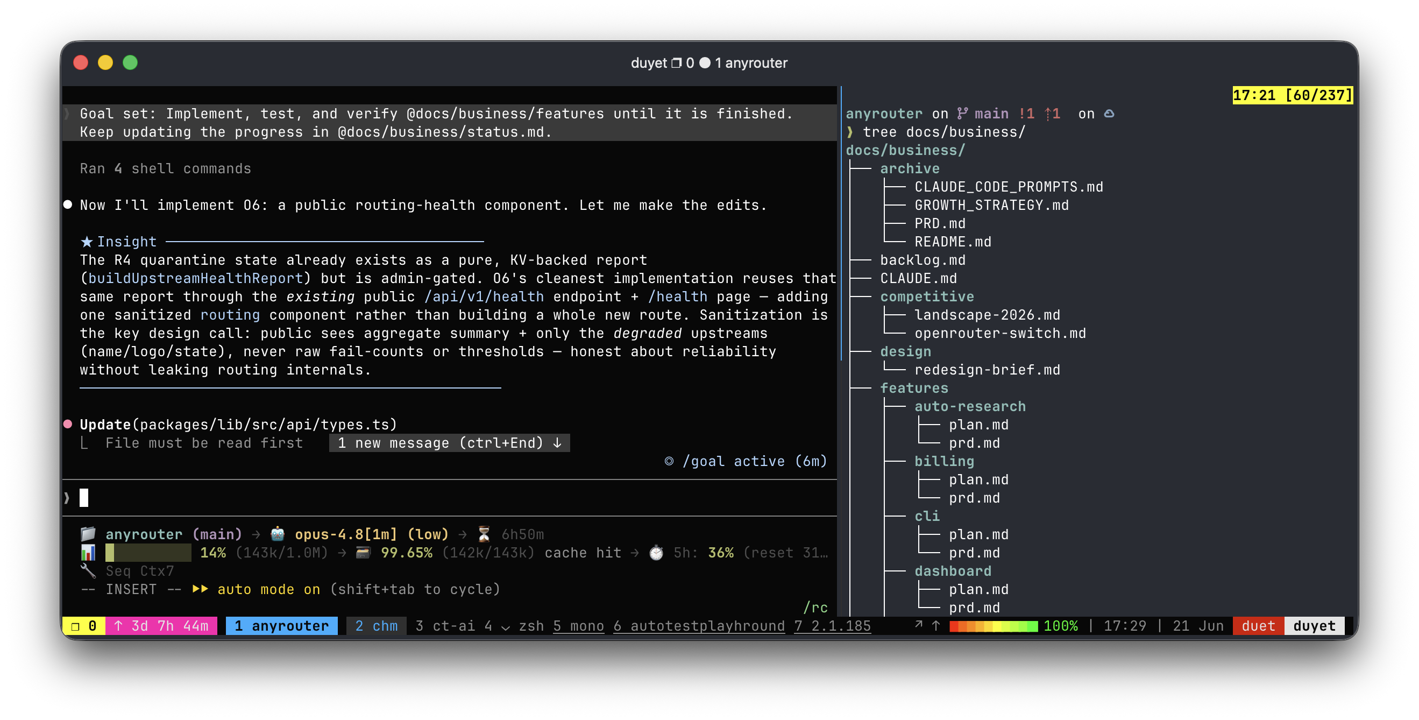Screen dimensions: 1419x720
Task: Expand the archive folder in tree
Action: coord(910,168)
